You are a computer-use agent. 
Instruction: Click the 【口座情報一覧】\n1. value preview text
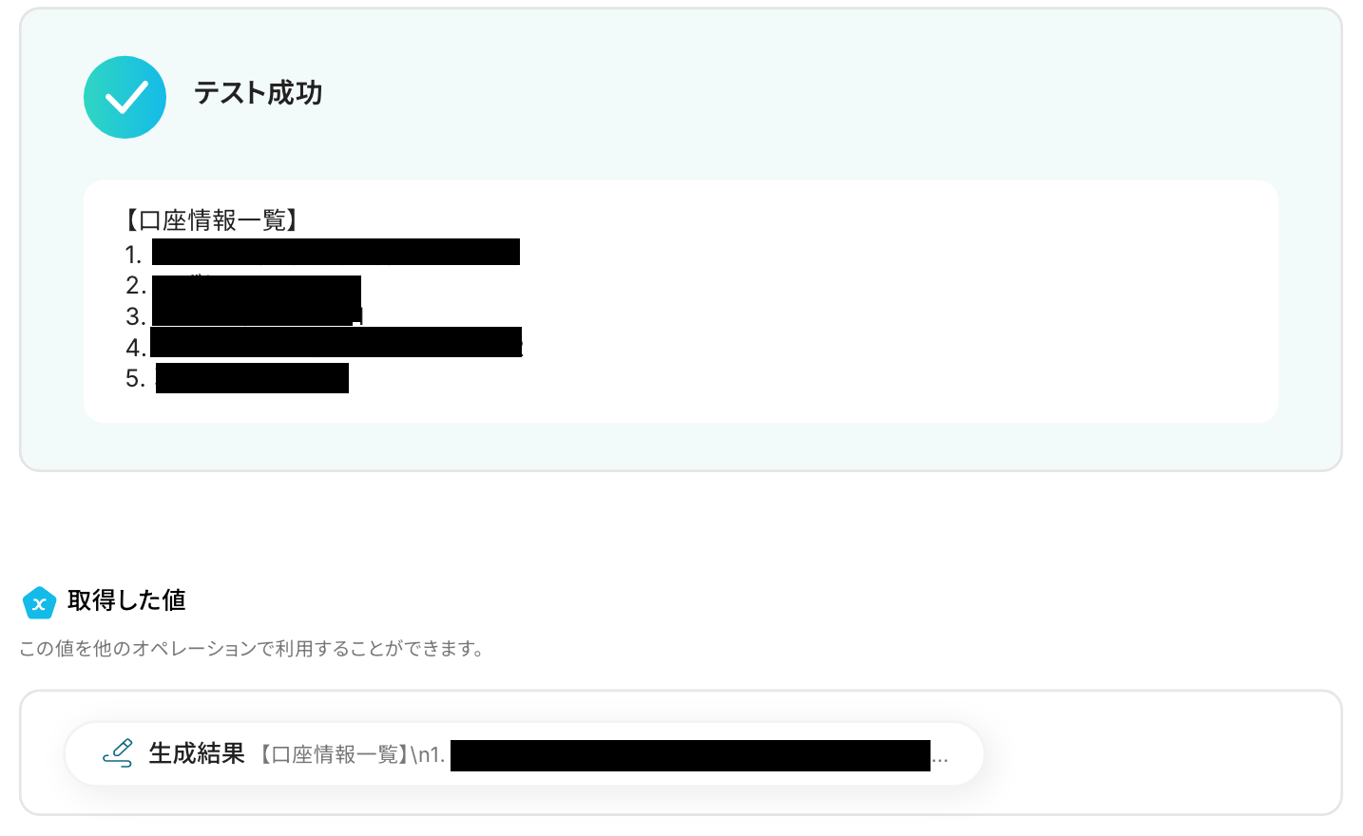point(351,754)
